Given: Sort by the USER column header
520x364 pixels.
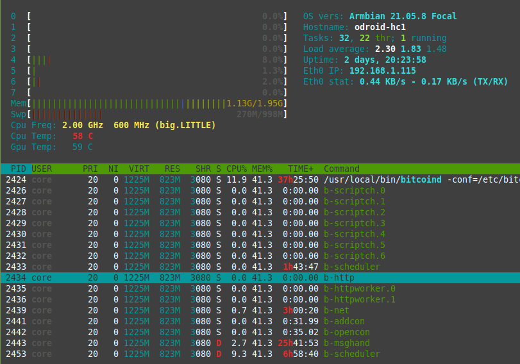Looking at the screenshot, I should coord(42,169).
